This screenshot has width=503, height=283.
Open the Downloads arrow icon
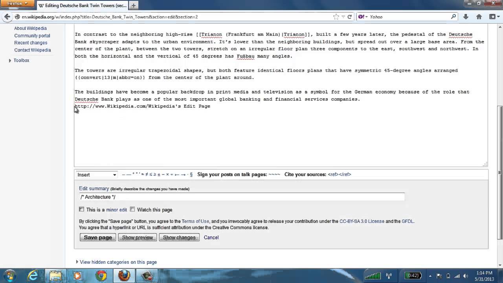click(x=466, y=17)
